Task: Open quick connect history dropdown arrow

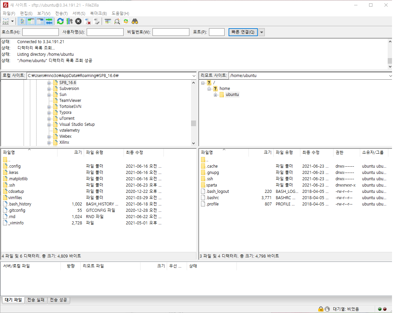Action: click(261, 32)
